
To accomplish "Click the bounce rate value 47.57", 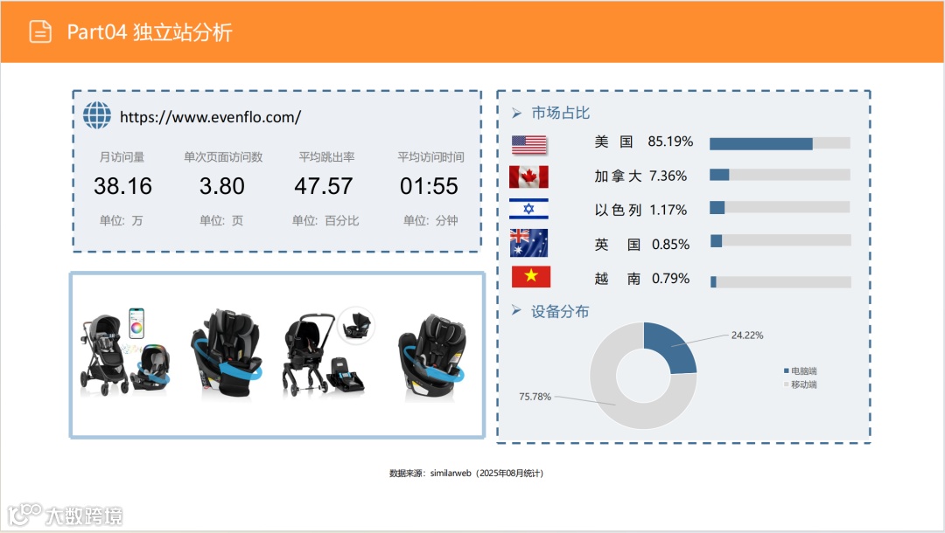I will (324, 186).
